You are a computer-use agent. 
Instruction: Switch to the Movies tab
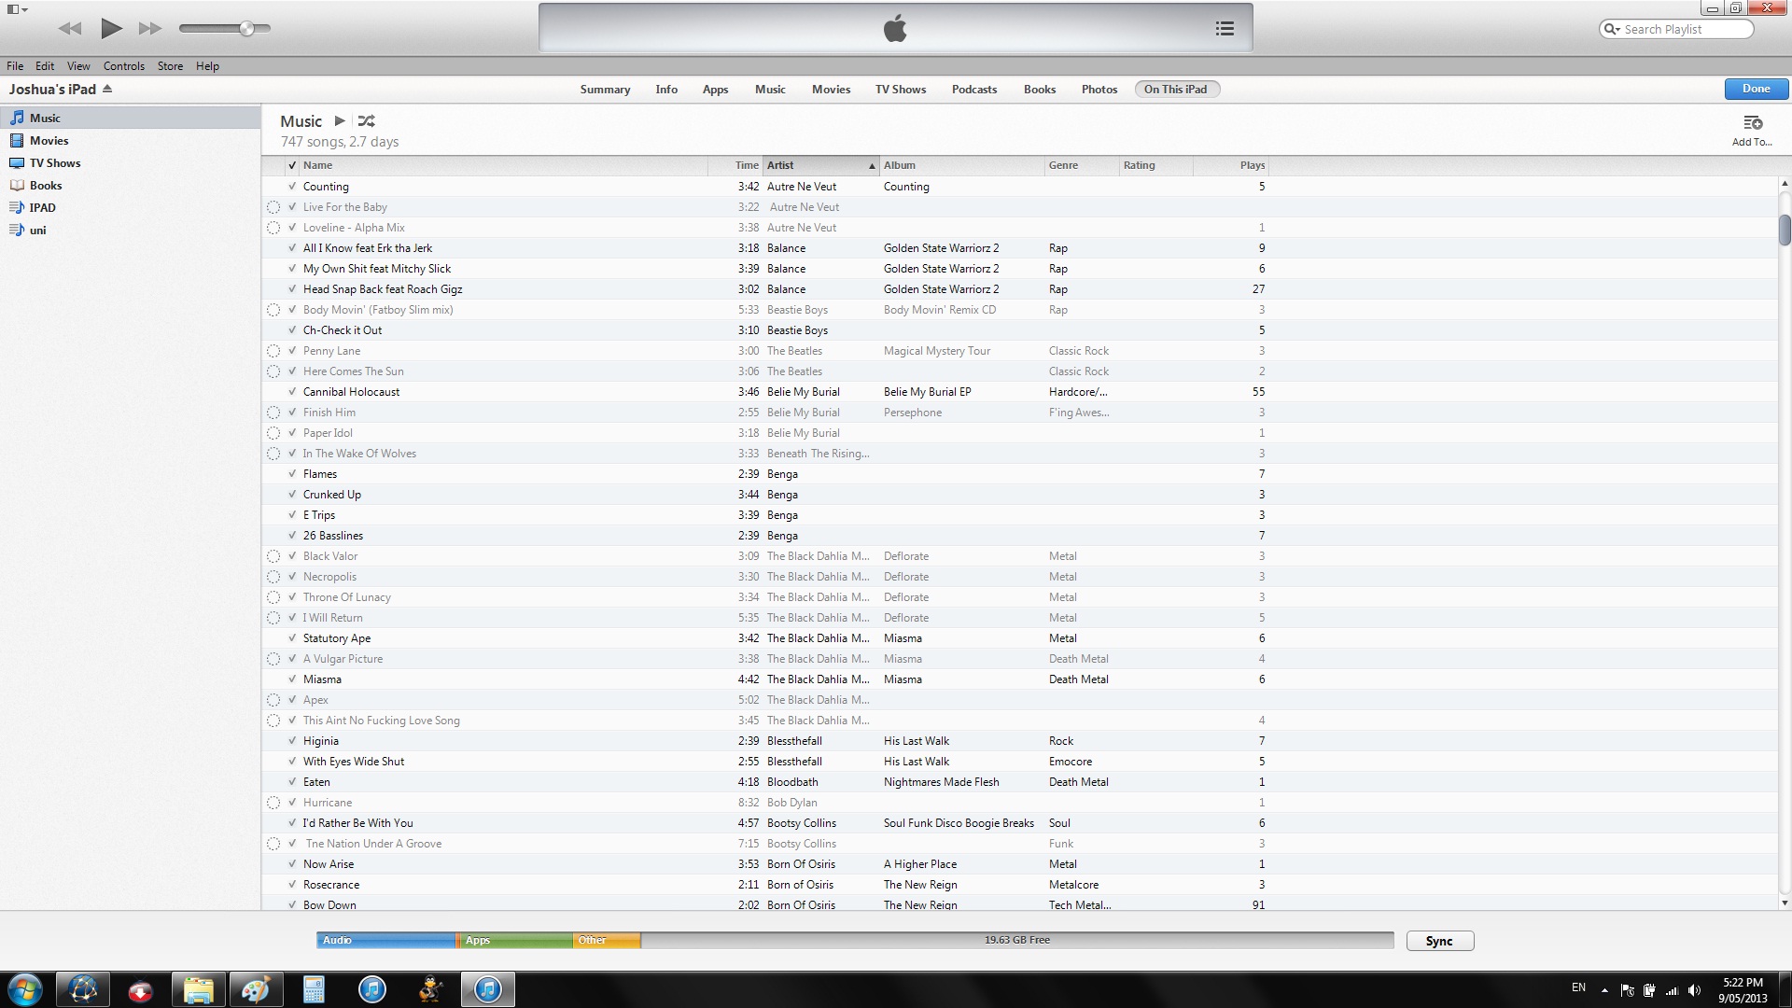click(x=831, y=90)
